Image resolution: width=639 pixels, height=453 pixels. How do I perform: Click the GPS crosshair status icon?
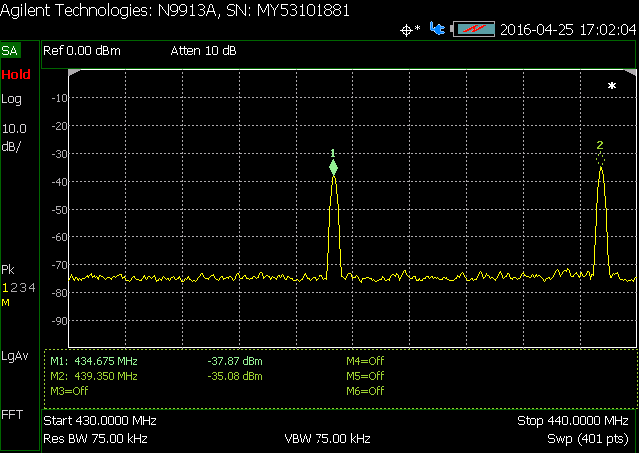[x=409, y=29]
